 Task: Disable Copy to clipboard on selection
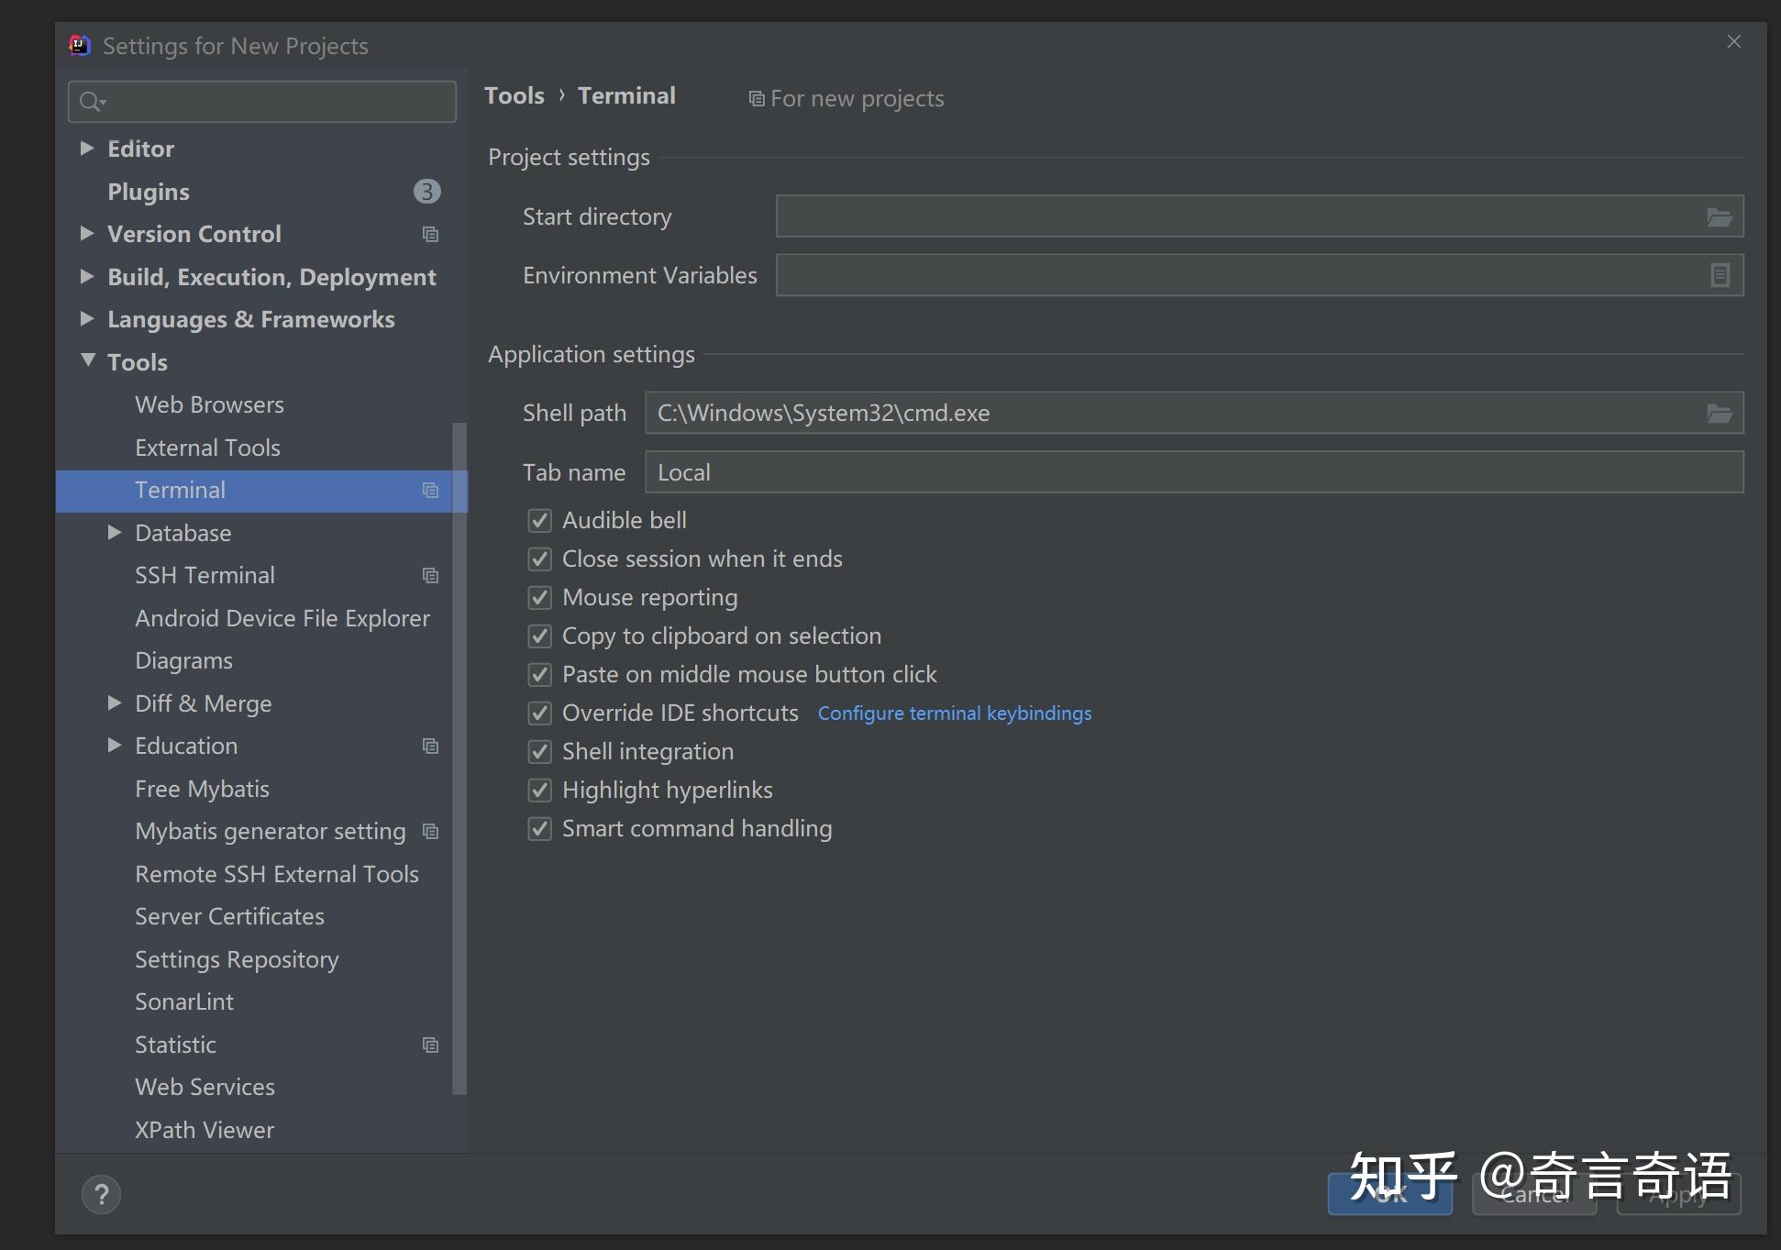[x=539, y=636]
